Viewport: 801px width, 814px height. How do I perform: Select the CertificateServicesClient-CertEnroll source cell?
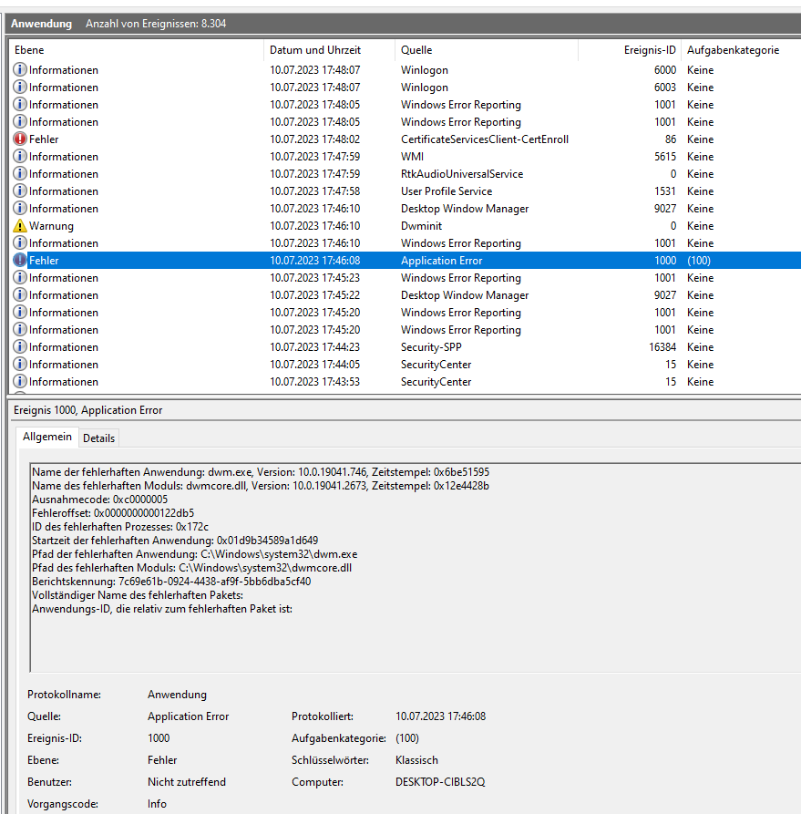[485, 139]
